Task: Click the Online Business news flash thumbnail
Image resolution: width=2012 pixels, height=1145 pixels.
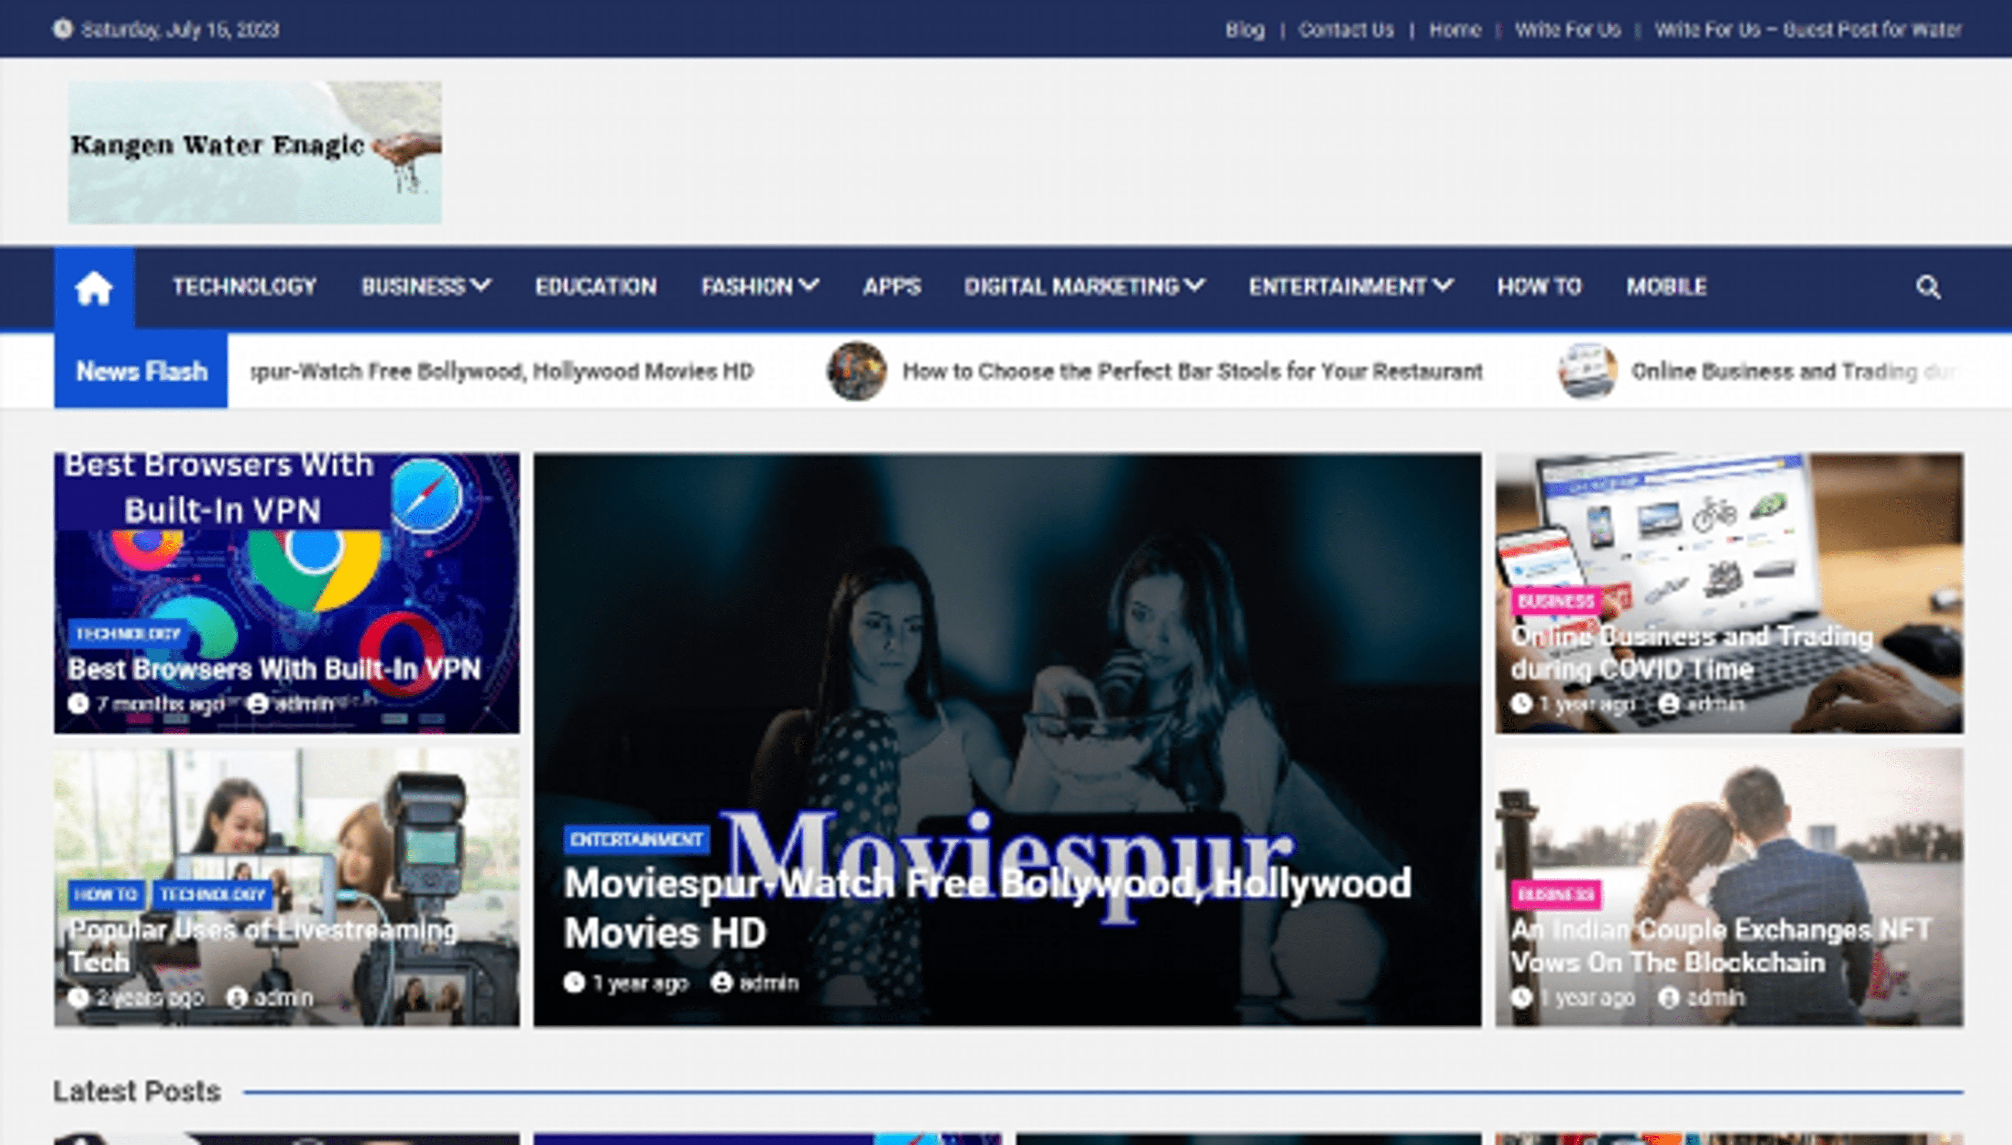Action: (x=1587, y=371)
